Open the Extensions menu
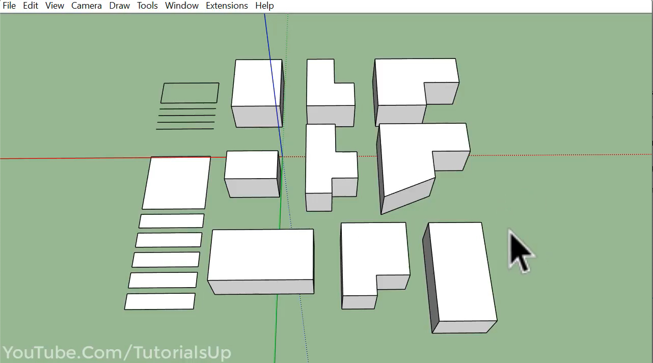Image resolution: width=653 pixels, height=363 pixels. (x=227, y=6)
